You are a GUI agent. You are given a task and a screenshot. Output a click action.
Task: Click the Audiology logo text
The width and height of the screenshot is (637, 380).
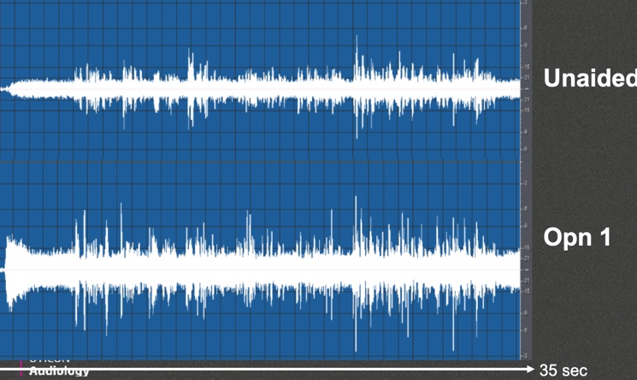click(x=59, y=371)
